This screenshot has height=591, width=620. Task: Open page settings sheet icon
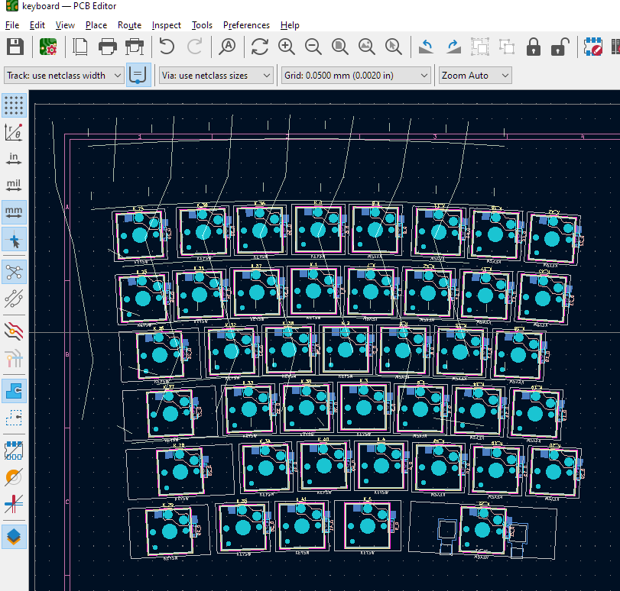(x=80, y=47)
